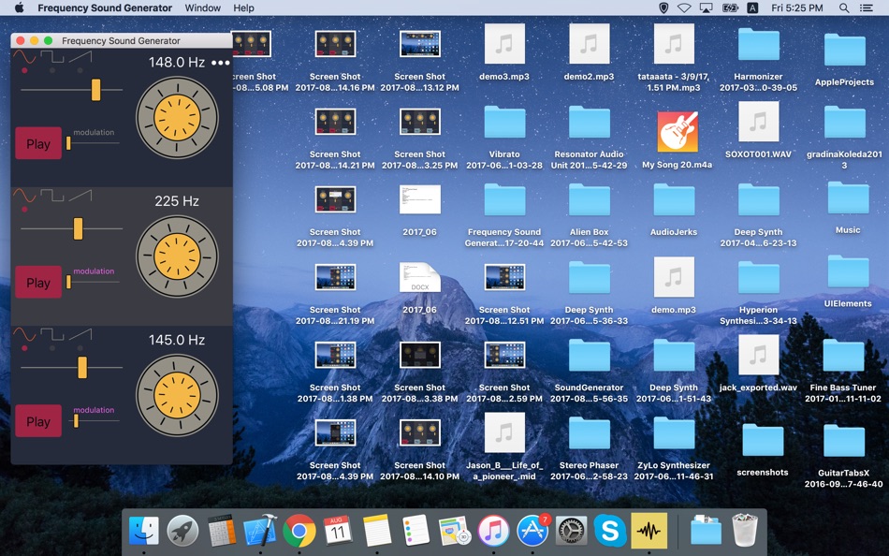Choose square waveform for the 225 Hz oscillator

click(52, 197)
